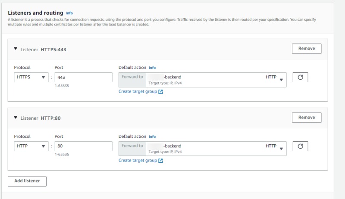345x199 pixels.
Task: Click the port field containing 443
Action: 83,78
